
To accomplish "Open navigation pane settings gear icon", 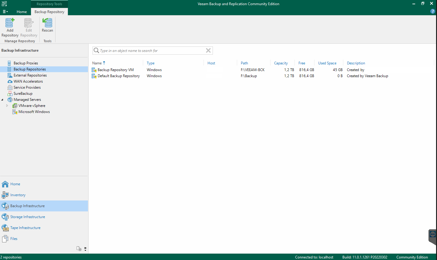I will coord(79,249).
